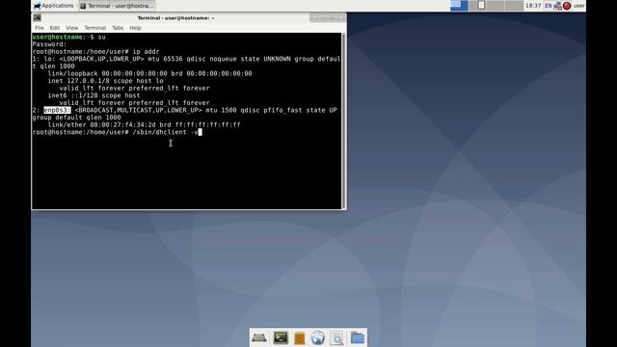Launch Terminal emulator from the dock

pos(281,337)
